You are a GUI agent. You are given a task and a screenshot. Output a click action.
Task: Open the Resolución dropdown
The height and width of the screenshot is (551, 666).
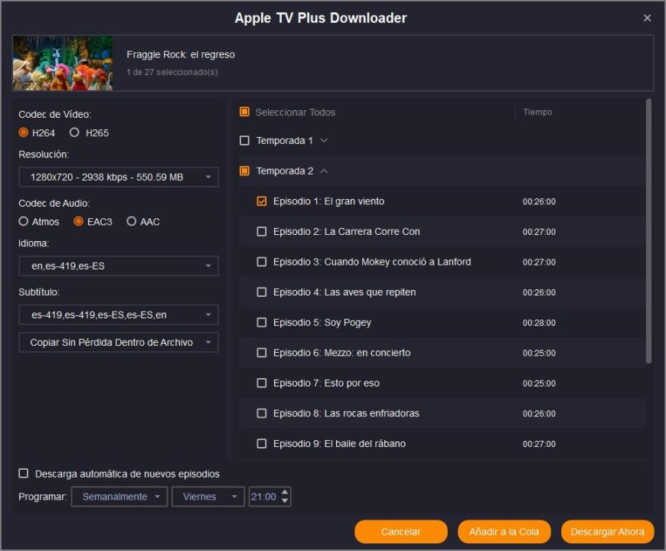119,178
